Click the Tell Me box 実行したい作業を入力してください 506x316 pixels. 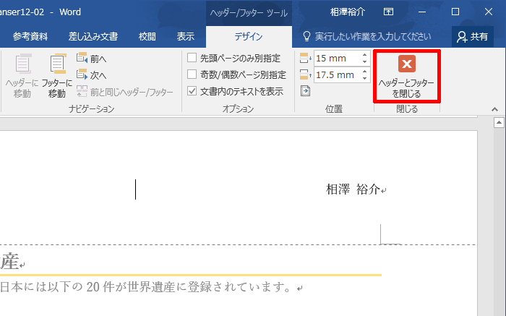[373, 36]
